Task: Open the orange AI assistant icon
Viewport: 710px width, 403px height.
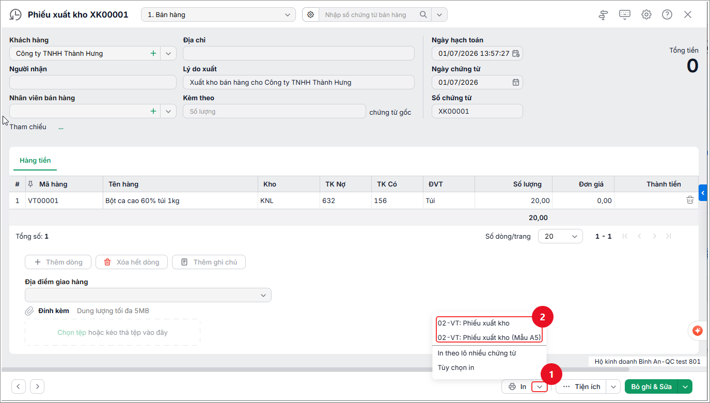Action: coord(698,331)
